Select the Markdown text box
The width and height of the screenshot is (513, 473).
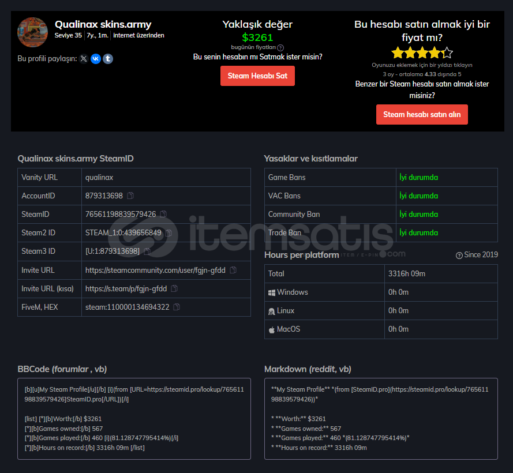click(x=381, y=419)
